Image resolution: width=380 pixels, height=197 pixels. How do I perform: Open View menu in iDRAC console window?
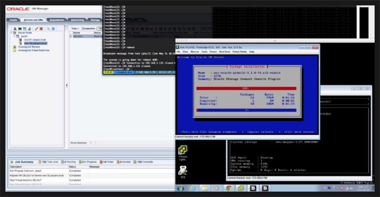pos(185,52)
